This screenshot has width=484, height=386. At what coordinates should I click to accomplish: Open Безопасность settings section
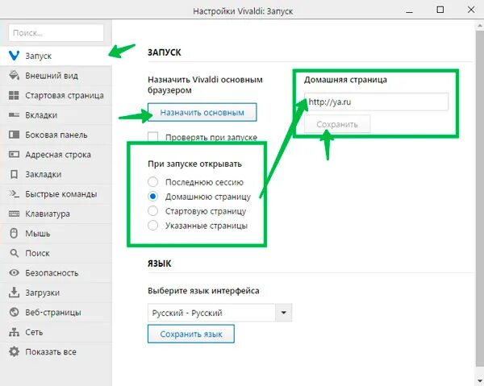[x=56, y=273]
